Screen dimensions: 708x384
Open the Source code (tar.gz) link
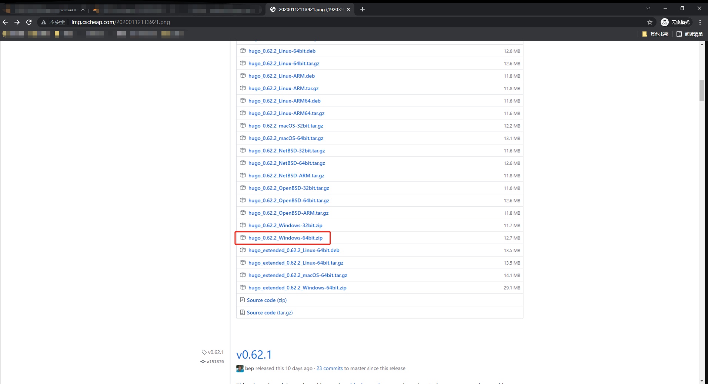[x=270, y=313]
